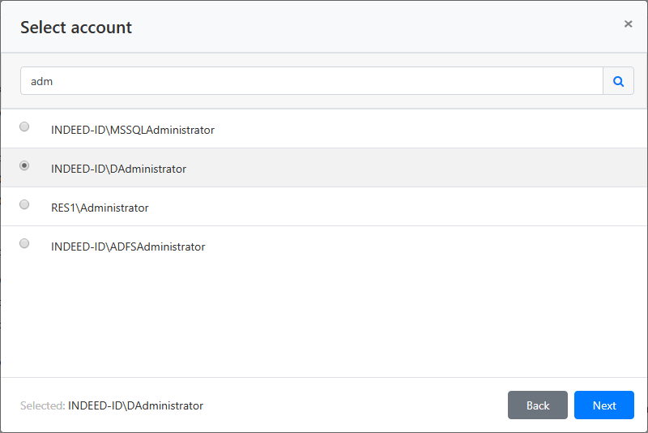Choose the RES1\Administrator radio button
This screenshot has height=433, width=648.
click(x=24, y=204)
